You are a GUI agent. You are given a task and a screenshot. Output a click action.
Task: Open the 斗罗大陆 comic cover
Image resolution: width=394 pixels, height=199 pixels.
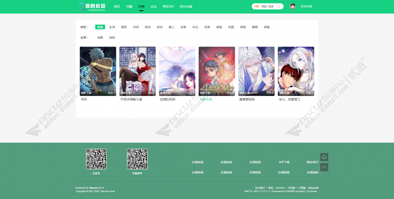(x=217, y=71)
